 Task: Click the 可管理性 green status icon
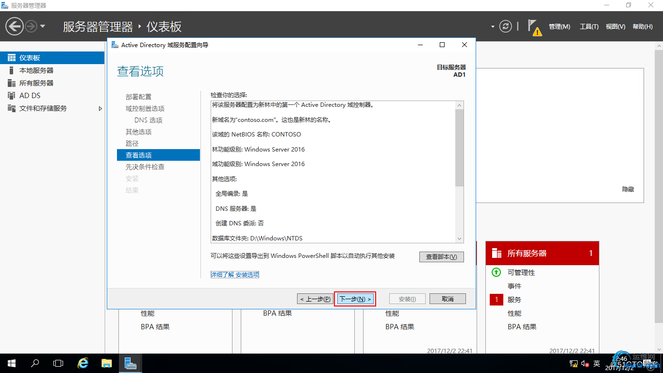(x=496, y=272)
